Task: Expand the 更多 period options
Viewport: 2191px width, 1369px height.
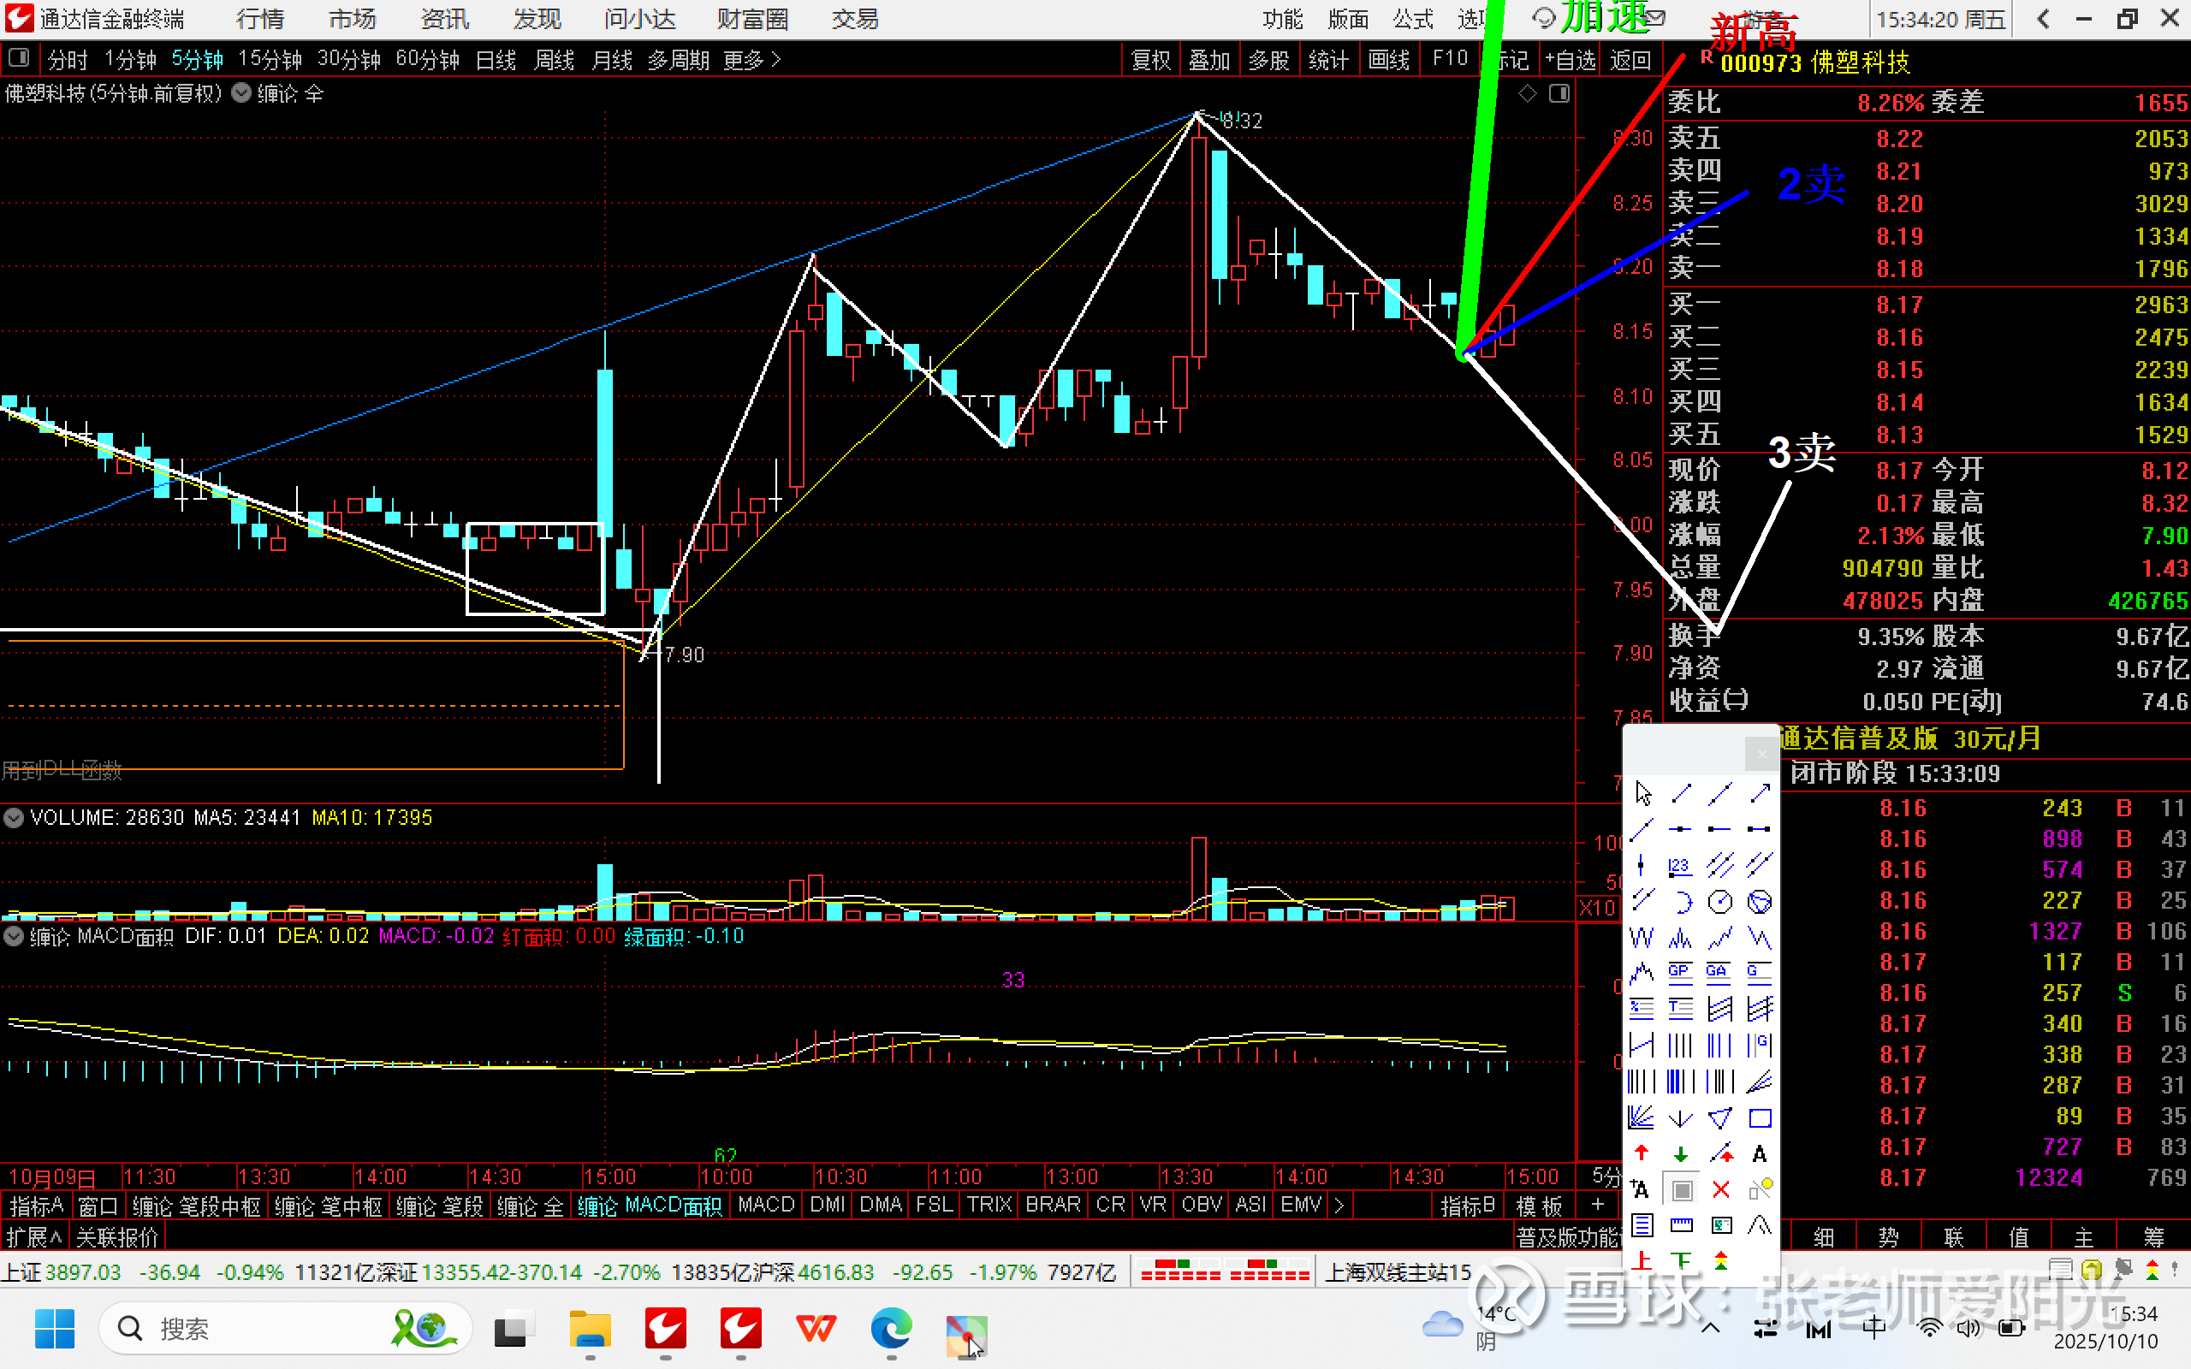Action: tap(751, 61)
